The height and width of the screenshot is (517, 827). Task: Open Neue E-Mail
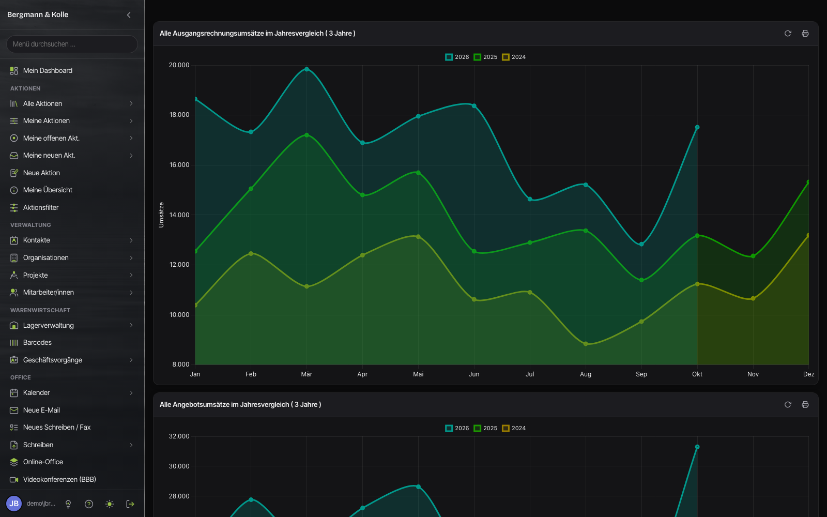click(72, 410)
